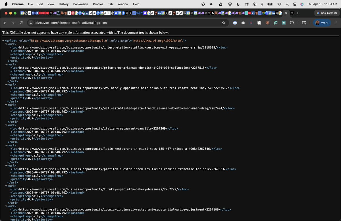Image resolution: width=341 pixels, height=221 pixels.
Task: Collapse url node for interpretation-staffing-services
Action: [x=6, y=44]
